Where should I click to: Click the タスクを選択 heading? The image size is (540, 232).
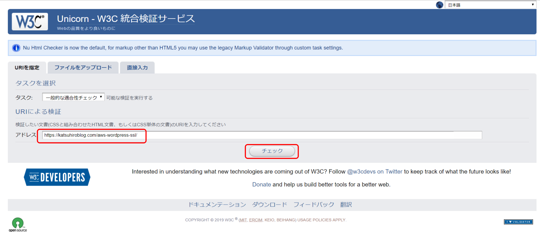36,83
